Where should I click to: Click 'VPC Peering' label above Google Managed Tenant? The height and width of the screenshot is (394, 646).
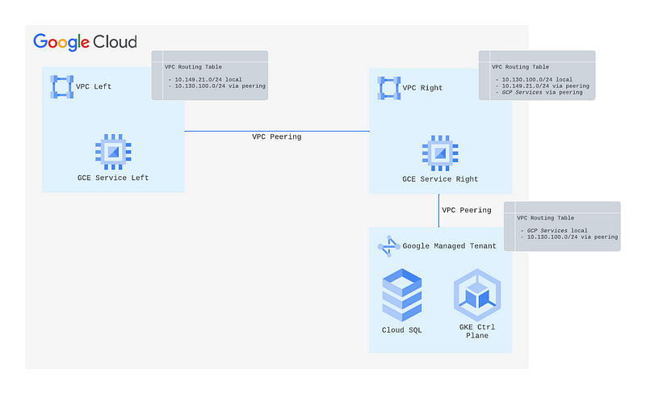[x=467, y=210]
